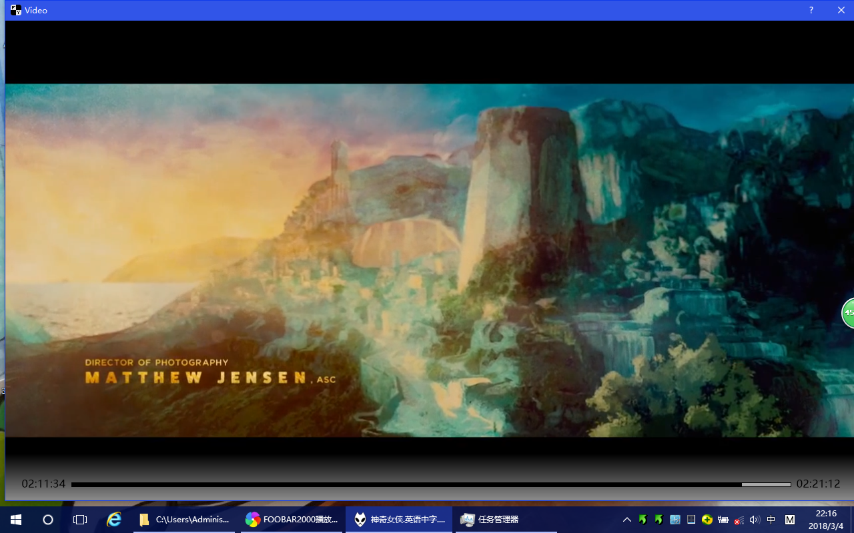
Task: Check the disconnected network tray icon
Action: (739, 519)
